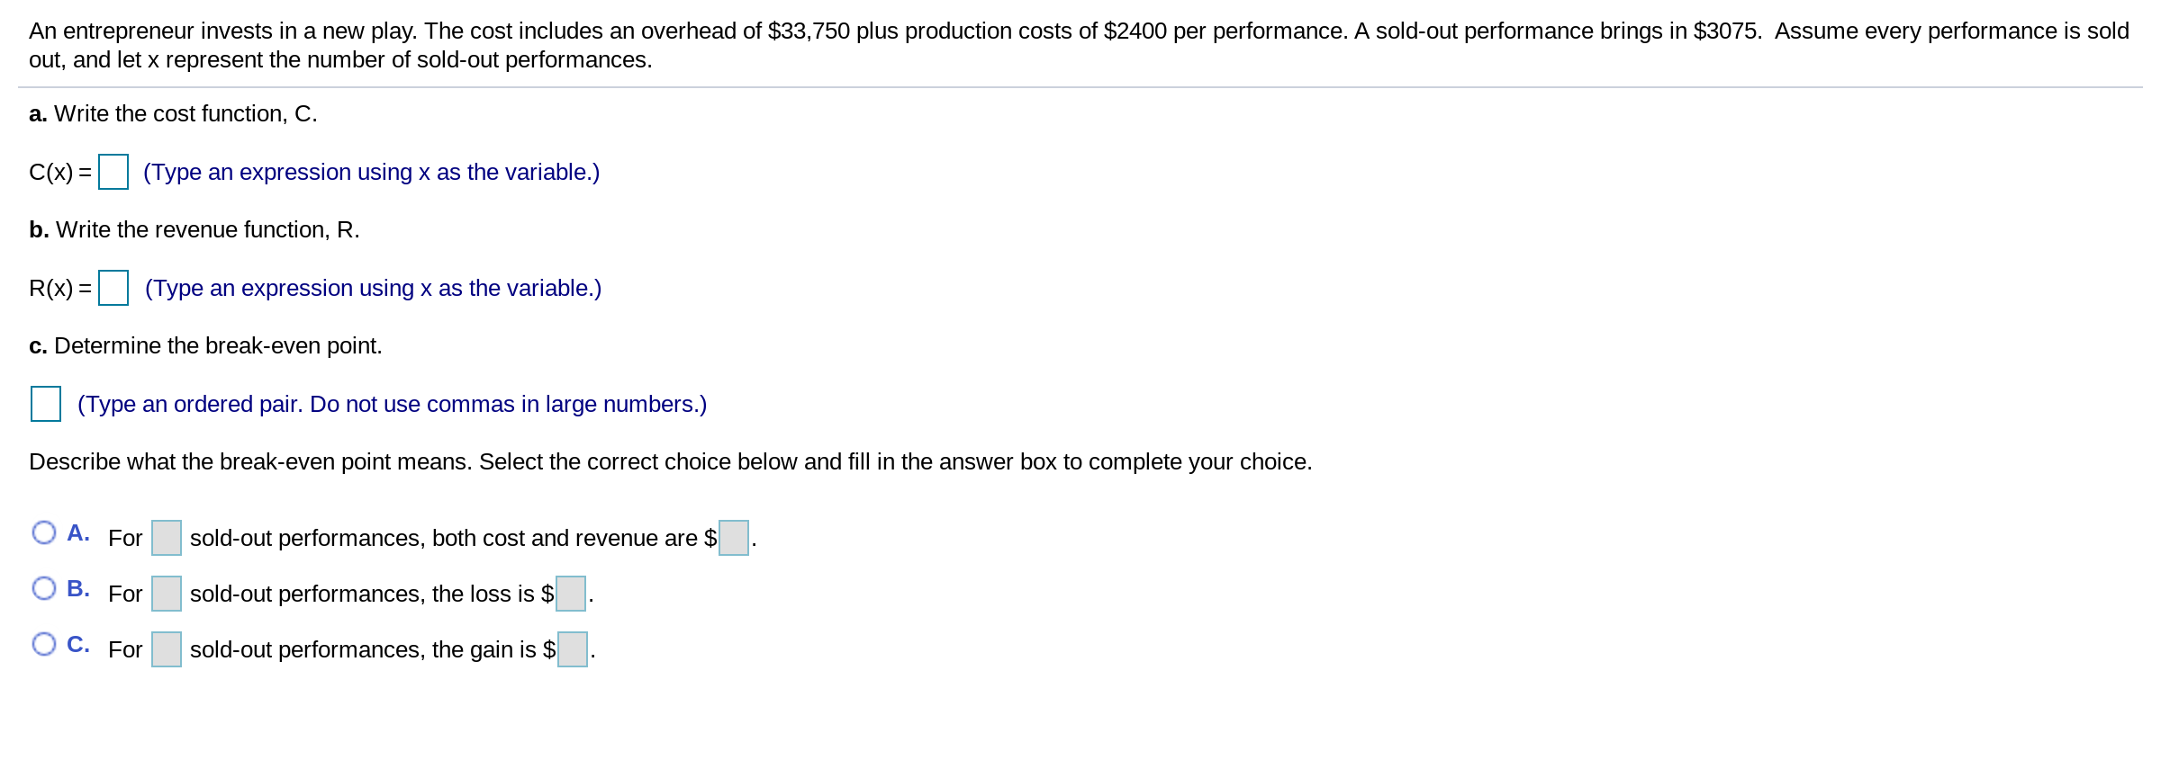Click the gain dollar amount box in choice C
This screenshot has width=2161, height=760.
point(573,649)
